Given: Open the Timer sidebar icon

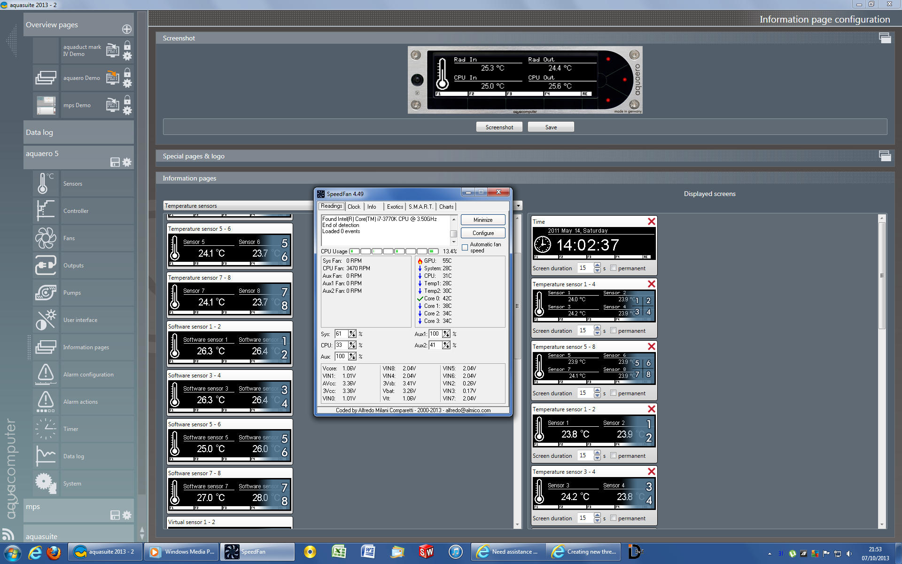Looking at the screenshot, I should click(46, 429).
